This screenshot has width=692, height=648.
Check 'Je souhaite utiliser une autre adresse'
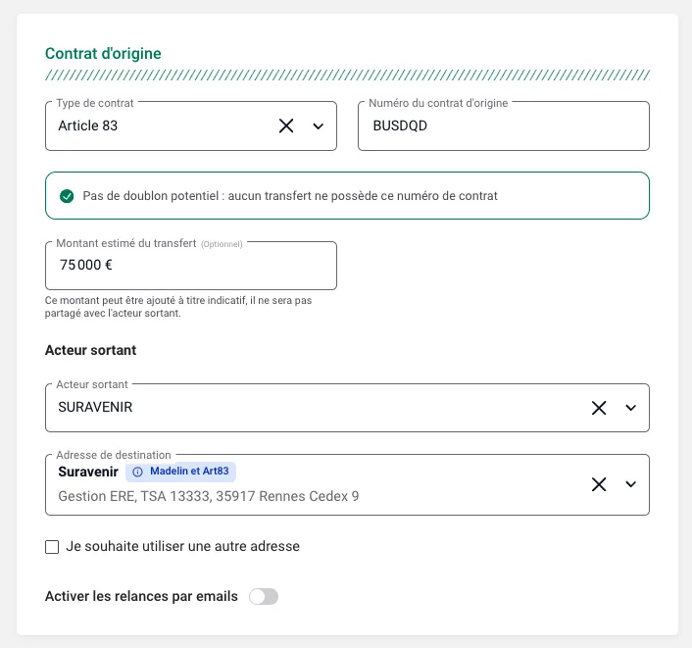pos(52,547)
